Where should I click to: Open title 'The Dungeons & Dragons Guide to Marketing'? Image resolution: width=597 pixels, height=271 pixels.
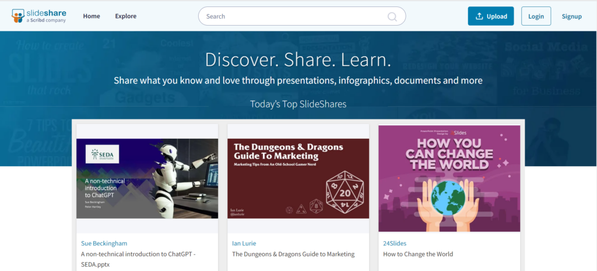pyautogui.click(x=293, y=254)
